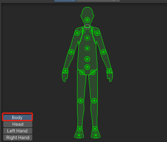
Task: Select the hips bone circle at the pelvis
Action: tap(87, 67)
